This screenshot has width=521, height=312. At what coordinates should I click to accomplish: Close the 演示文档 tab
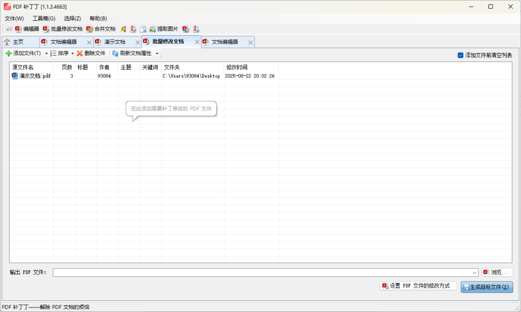[137, 42]
